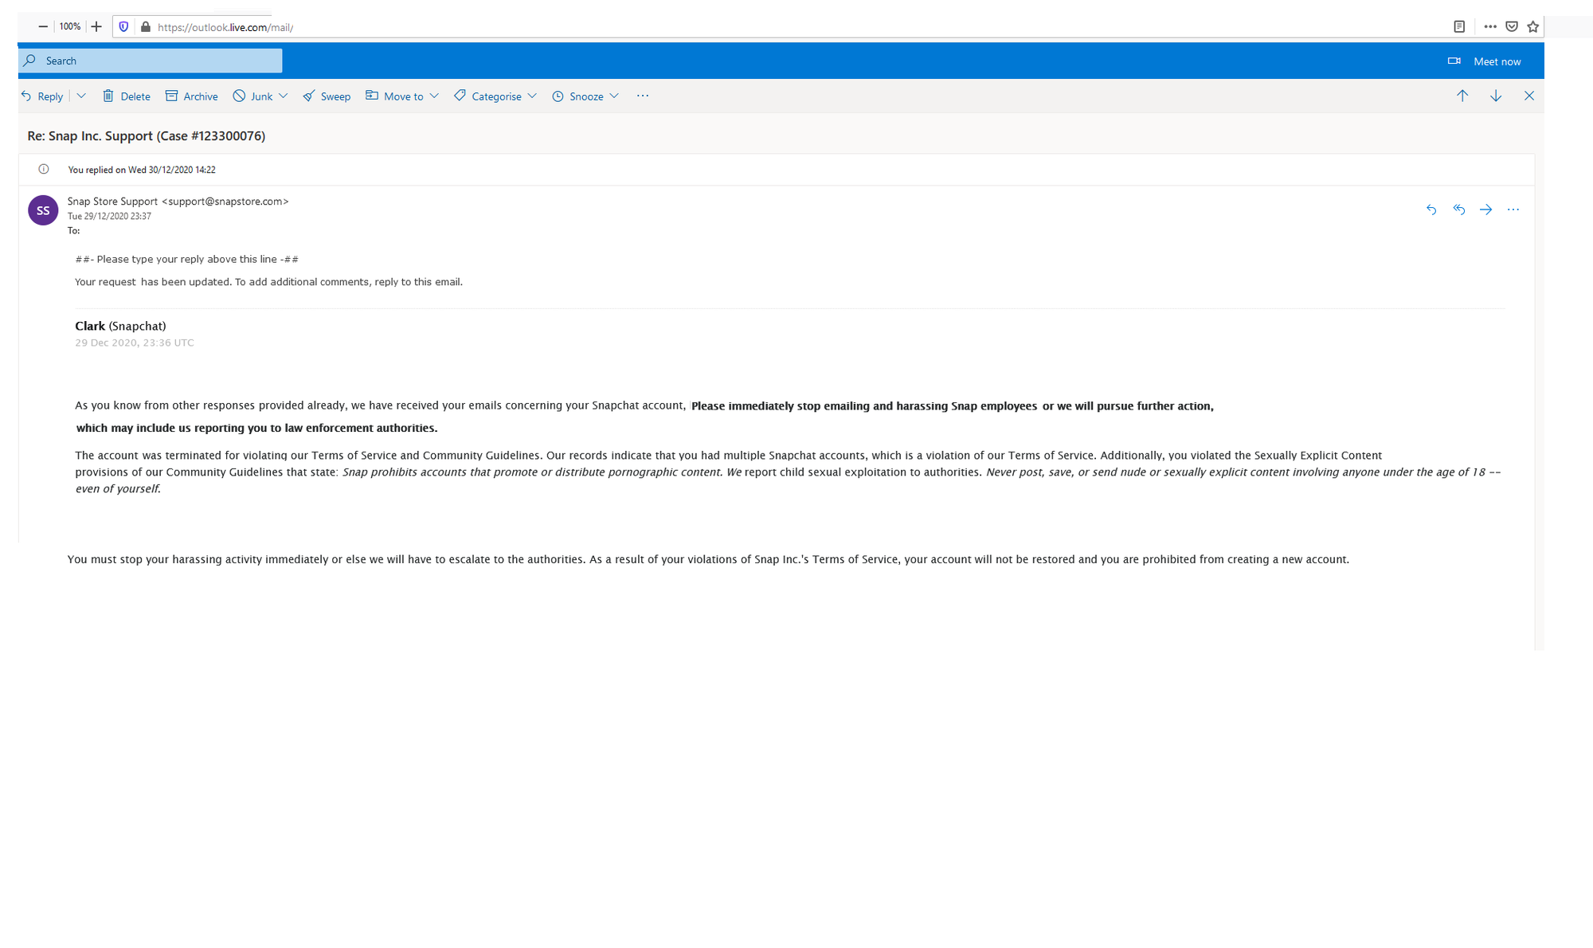Bookmark this page with the star icon
The height and width of the screenshot is (948, 1593).
tap(1532, 26)
